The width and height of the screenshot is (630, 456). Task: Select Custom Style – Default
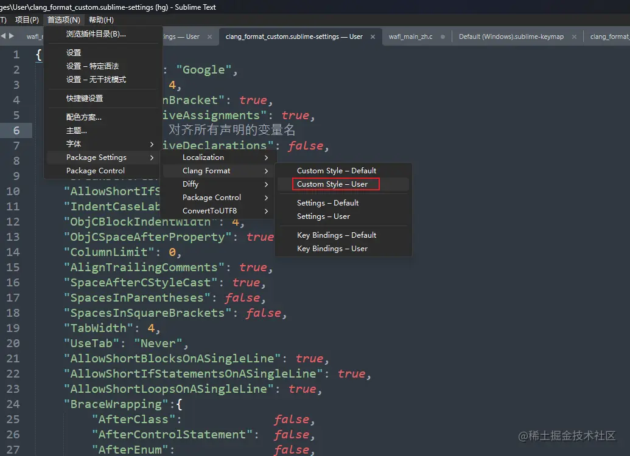point(335,170)
